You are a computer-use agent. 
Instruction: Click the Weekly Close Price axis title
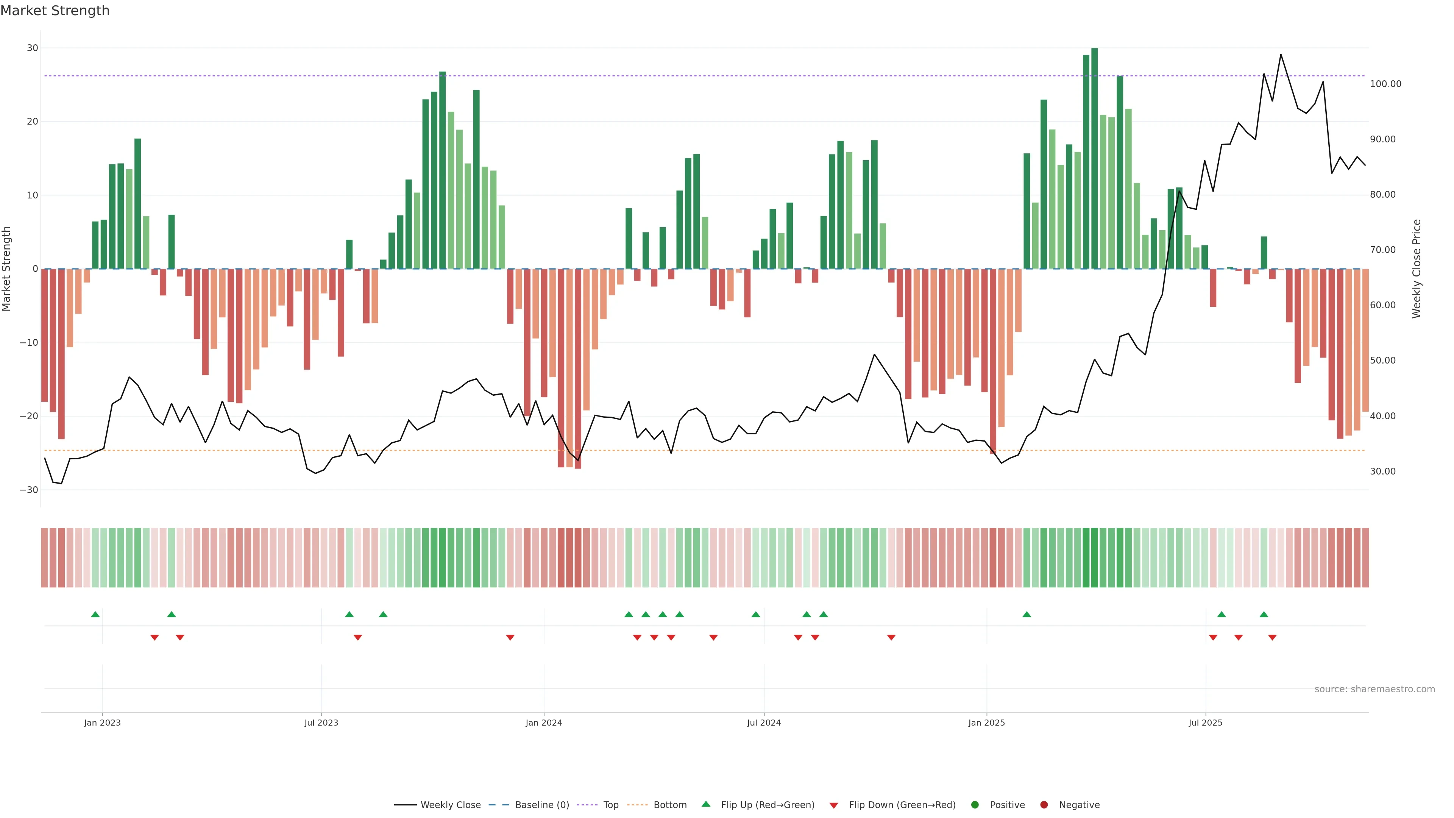tap(1416, 269)
